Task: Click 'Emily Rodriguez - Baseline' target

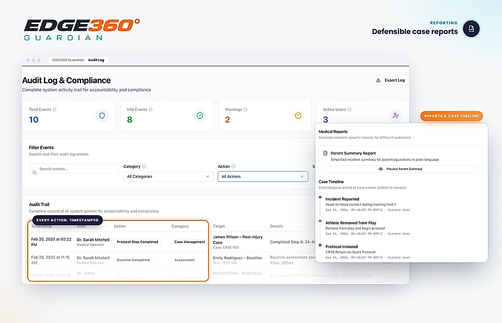Action: point(237,258)
